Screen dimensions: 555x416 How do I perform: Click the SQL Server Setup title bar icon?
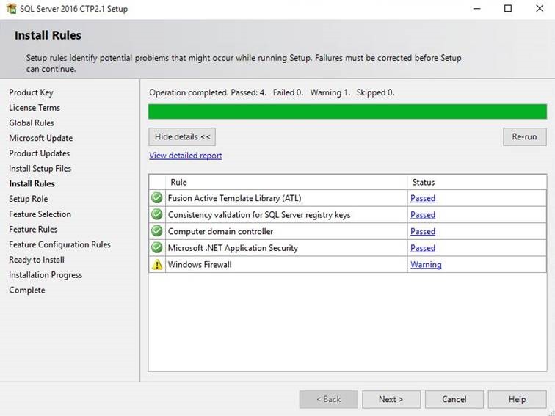coord(11,9)
